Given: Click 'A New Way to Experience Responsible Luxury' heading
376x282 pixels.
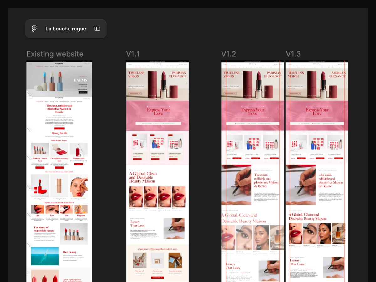Looking at the screenshot, I should pos(157,249).
